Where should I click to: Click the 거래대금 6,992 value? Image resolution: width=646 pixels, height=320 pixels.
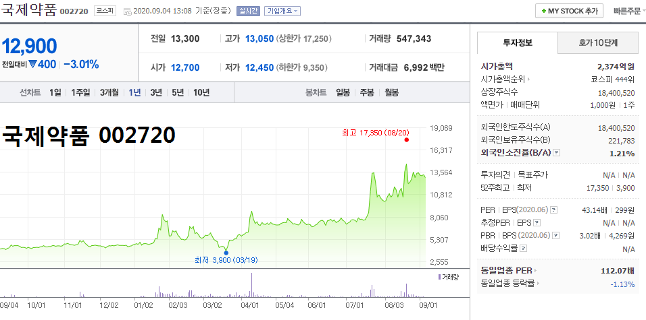pos(416,67)
